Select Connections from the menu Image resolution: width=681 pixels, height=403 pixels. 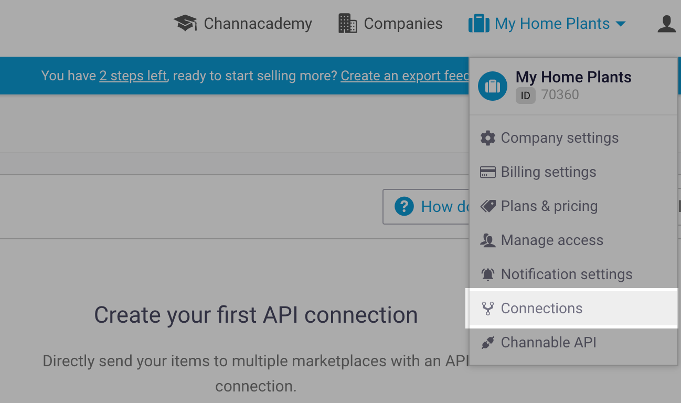click(542, 308)
